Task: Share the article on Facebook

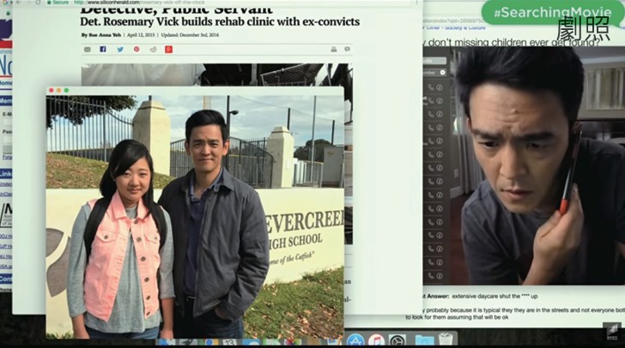Action: [103, 50]
